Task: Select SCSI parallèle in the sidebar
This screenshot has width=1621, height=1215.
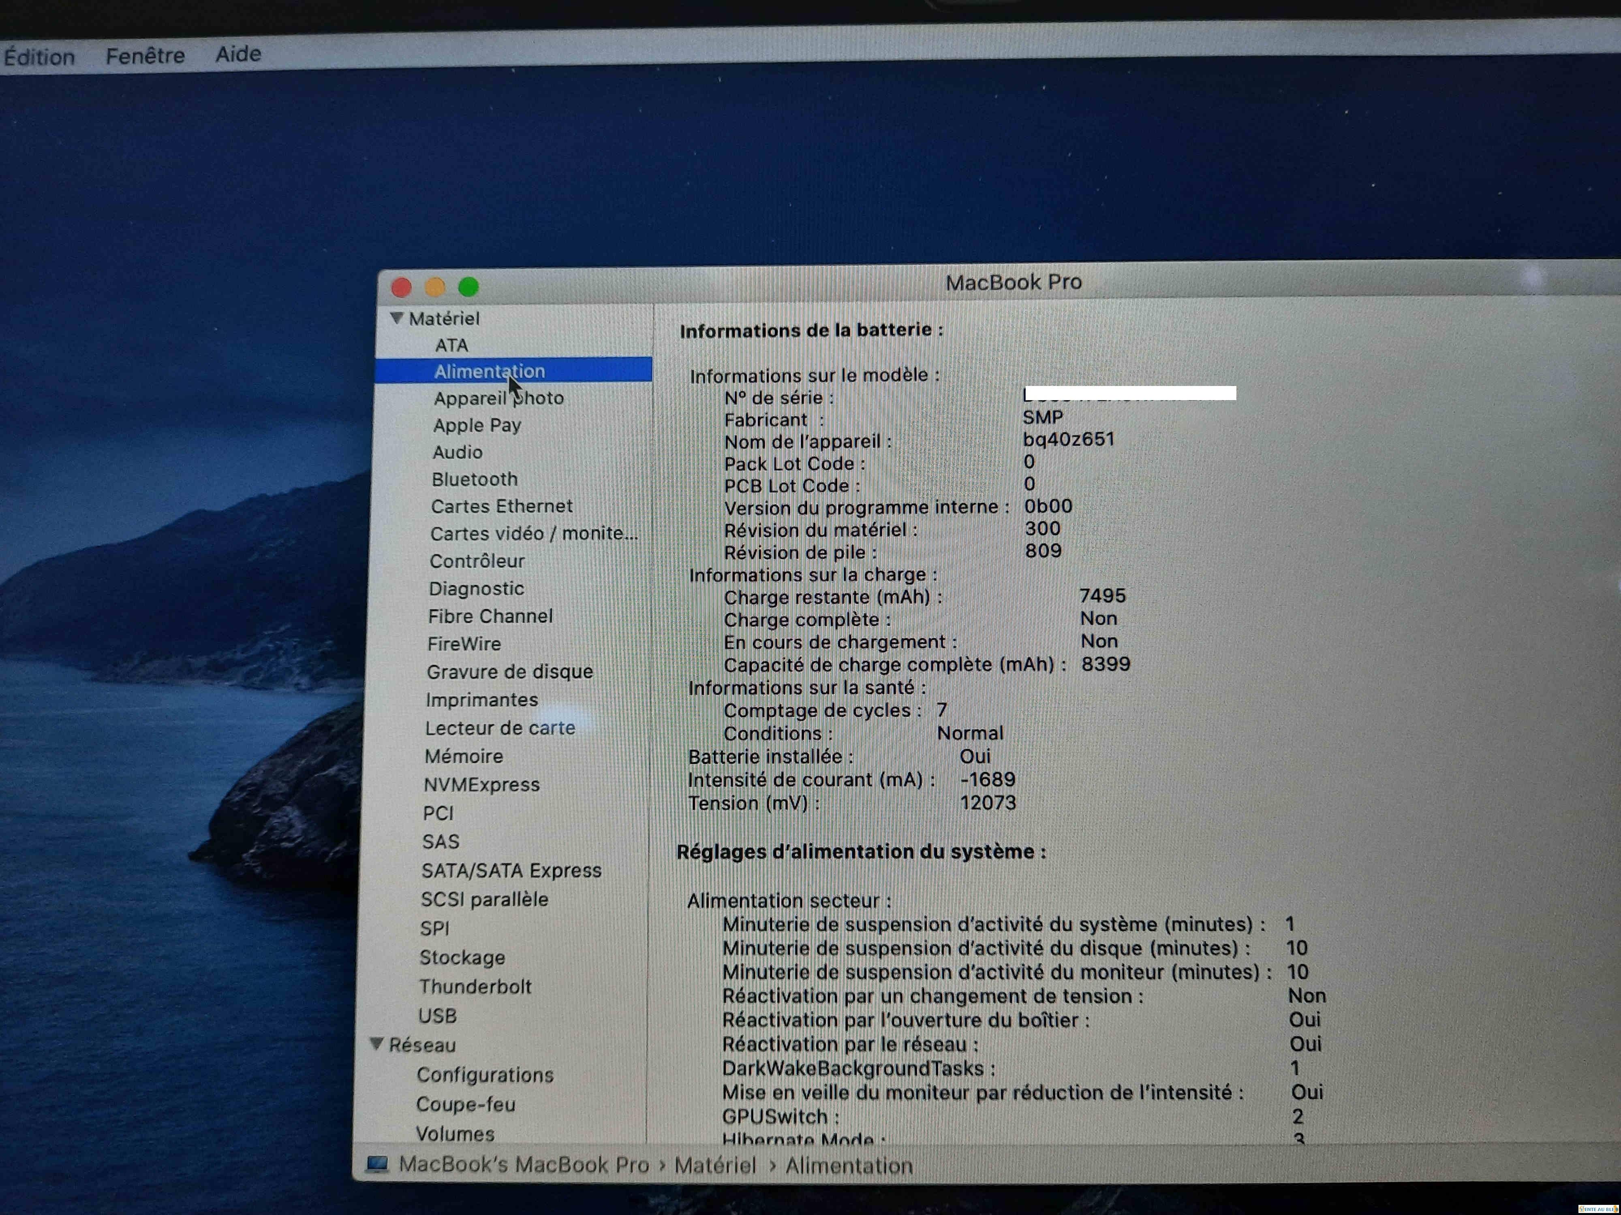Action: pyautogui.click(x=484, y=900)
